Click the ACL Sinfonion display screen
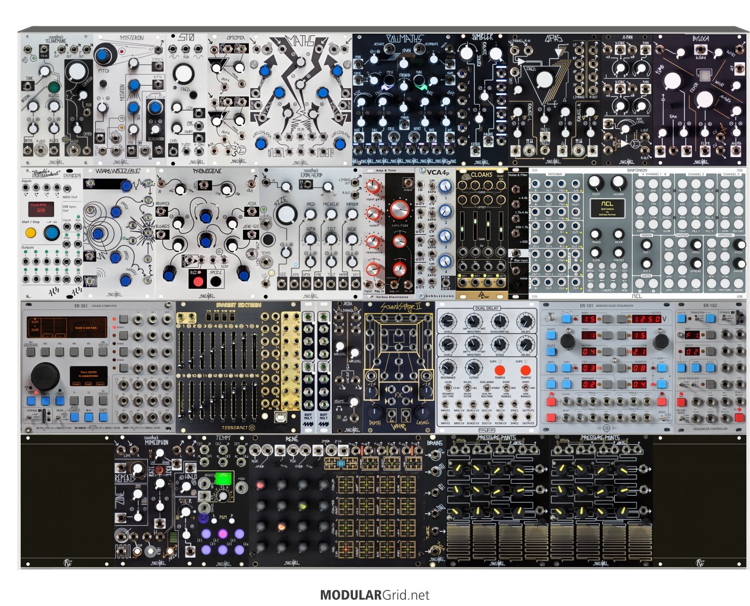Screen dimensions: 750x606 (607, 208)
